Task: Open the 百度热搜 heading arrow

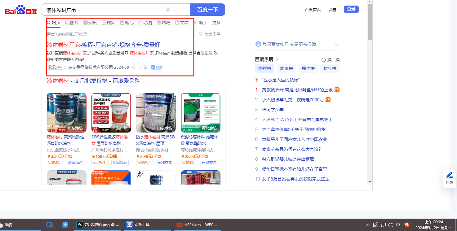Action: [x=277, y=59]
